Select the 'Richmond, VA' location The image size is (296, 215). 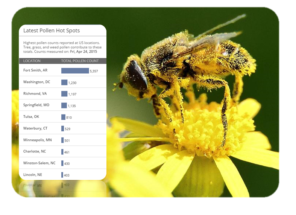click(35, 94)
